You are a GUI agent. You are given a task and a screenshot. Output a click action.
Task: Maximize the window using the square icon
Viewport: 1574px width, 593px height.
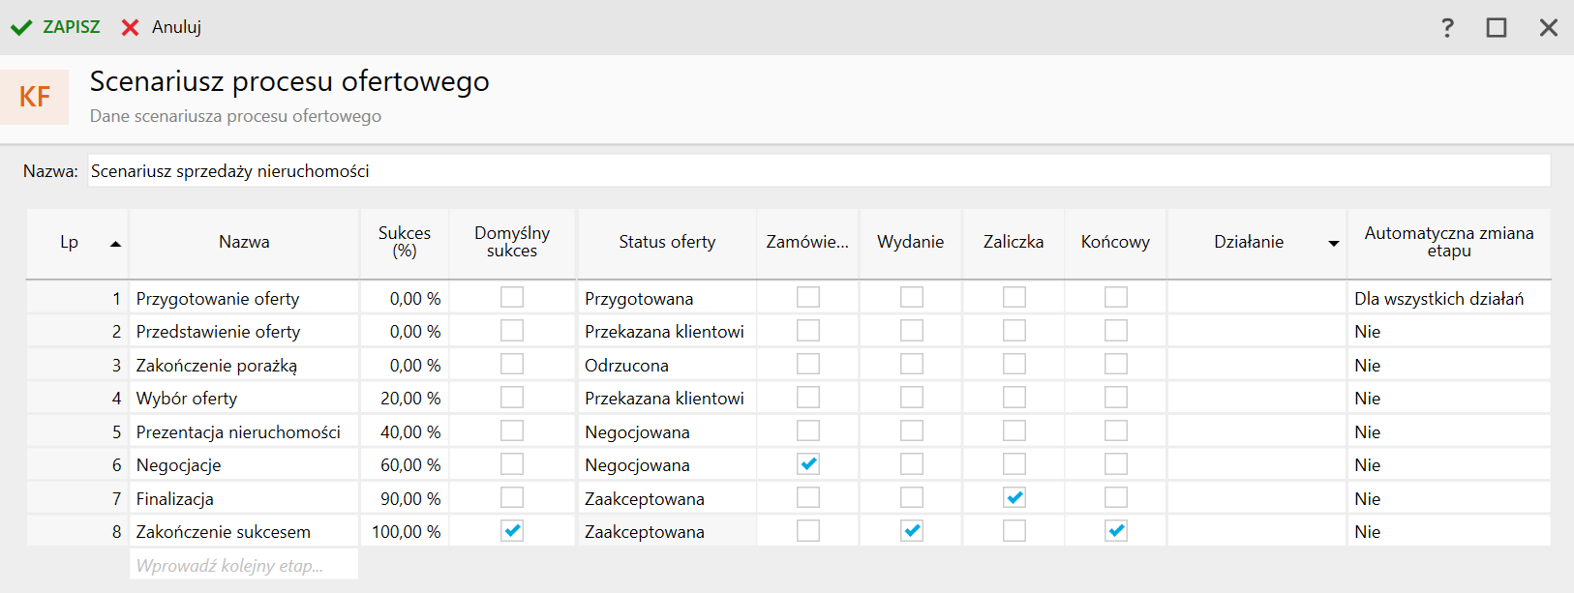coord(1497,28)
